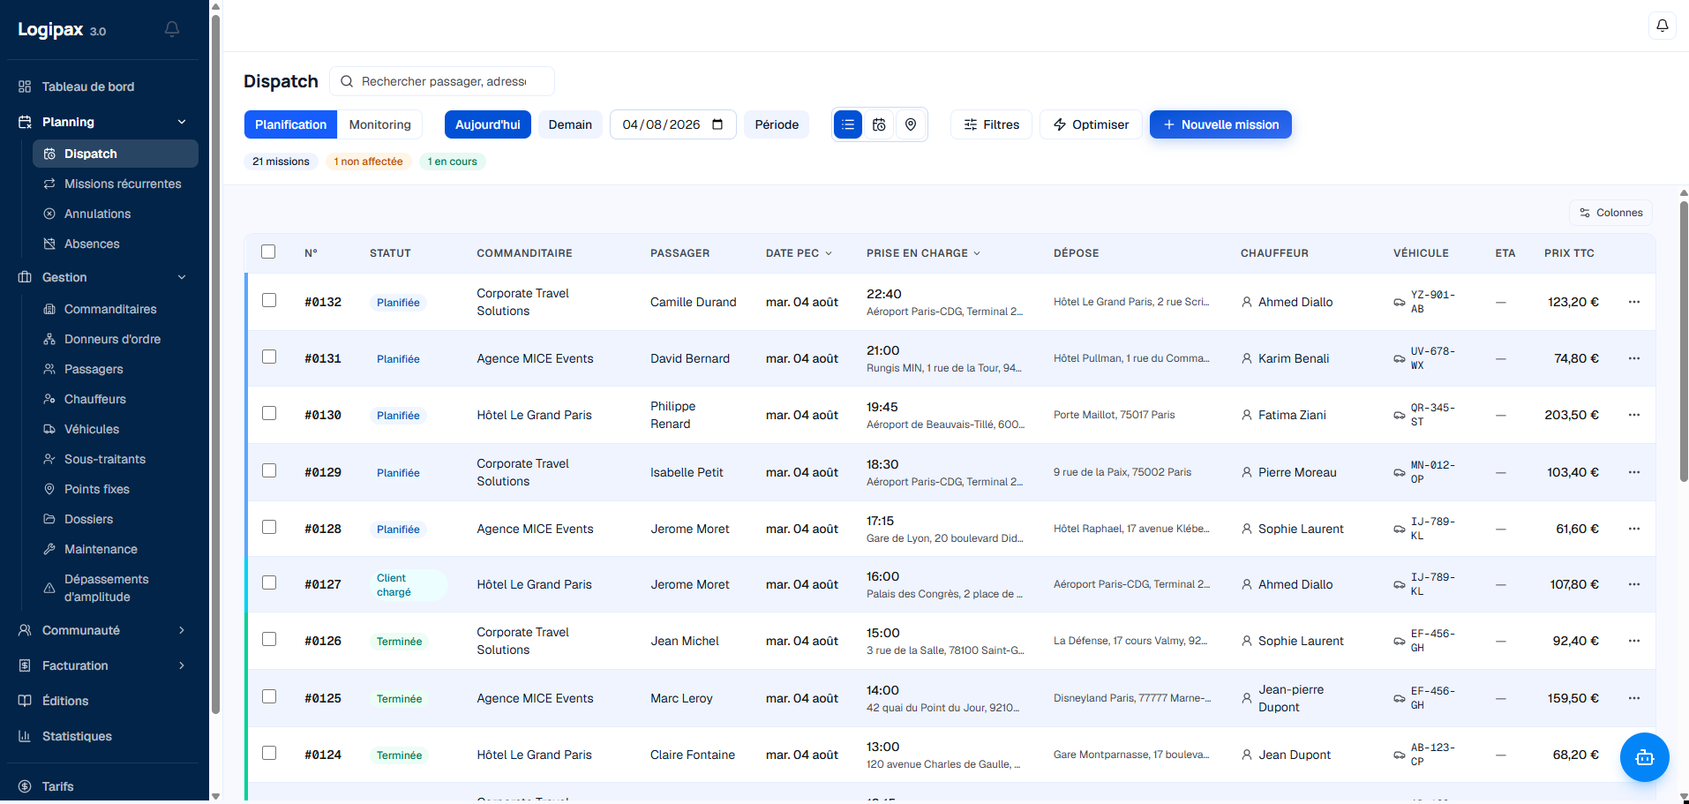This screenshot has height=804, width=1689.
Task: Open the Filtres panel
Action: click(x=991, y=124)
